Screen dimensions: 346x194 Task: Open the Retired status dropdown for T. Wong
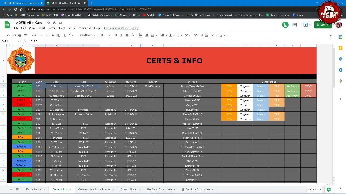31,100
